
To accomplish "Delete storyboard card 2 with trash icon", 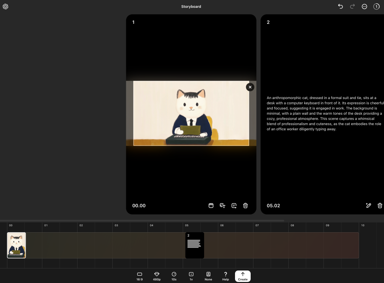I will [x=380, y=206].
